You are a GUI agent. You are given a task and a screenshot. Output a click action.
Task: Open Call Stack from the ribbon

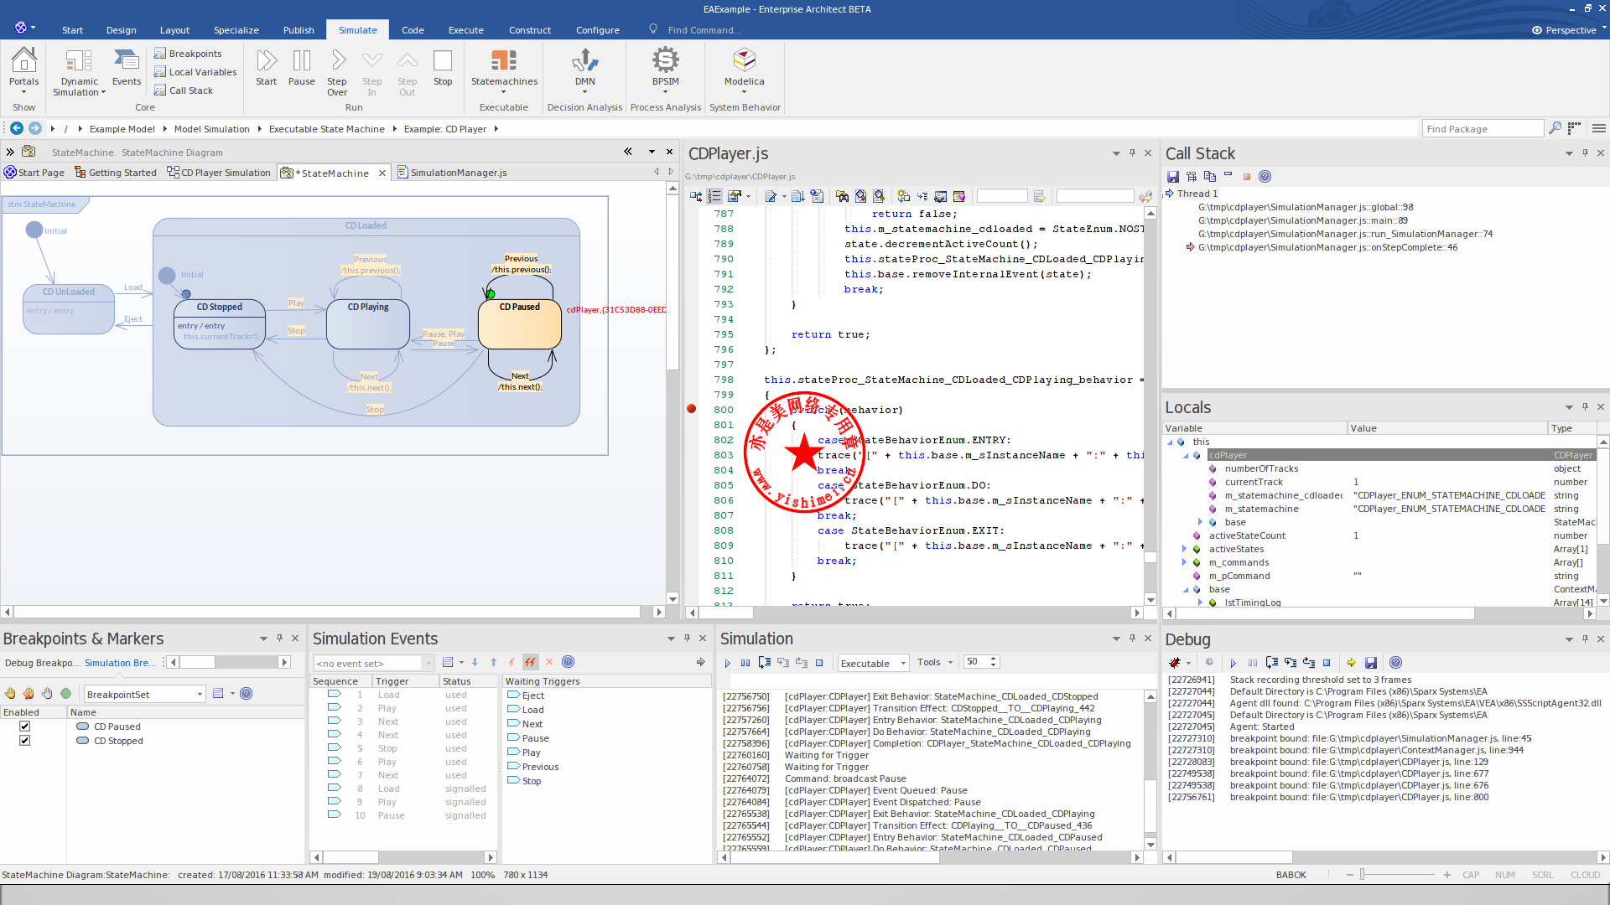click(x=184, y=90)
